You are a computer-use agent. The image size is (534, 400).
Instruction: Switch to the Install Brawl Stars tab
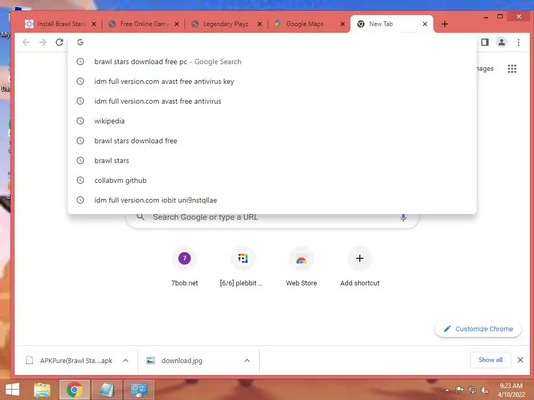(x=56, y=24)
